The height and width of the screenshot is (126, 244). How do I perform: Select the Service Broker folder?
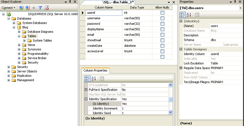(x=37, y=58)
